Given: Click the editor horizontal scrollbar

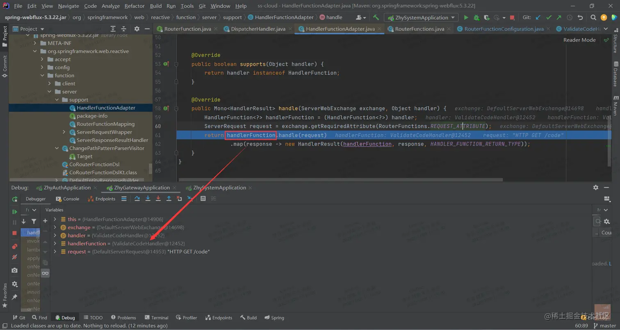Looking at the screenshot, I should (x=340, y=179).
